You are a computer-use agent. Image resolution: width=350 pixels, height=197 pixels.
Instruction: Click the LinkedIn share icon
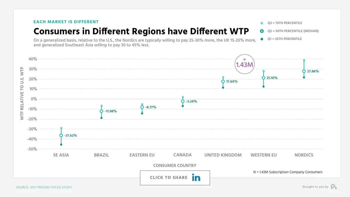[x=196, y=177]
